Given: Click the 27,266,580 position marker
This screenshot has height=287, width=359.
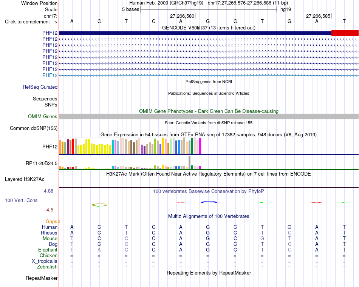Looking at the screenshot, I should click(182, 16).
